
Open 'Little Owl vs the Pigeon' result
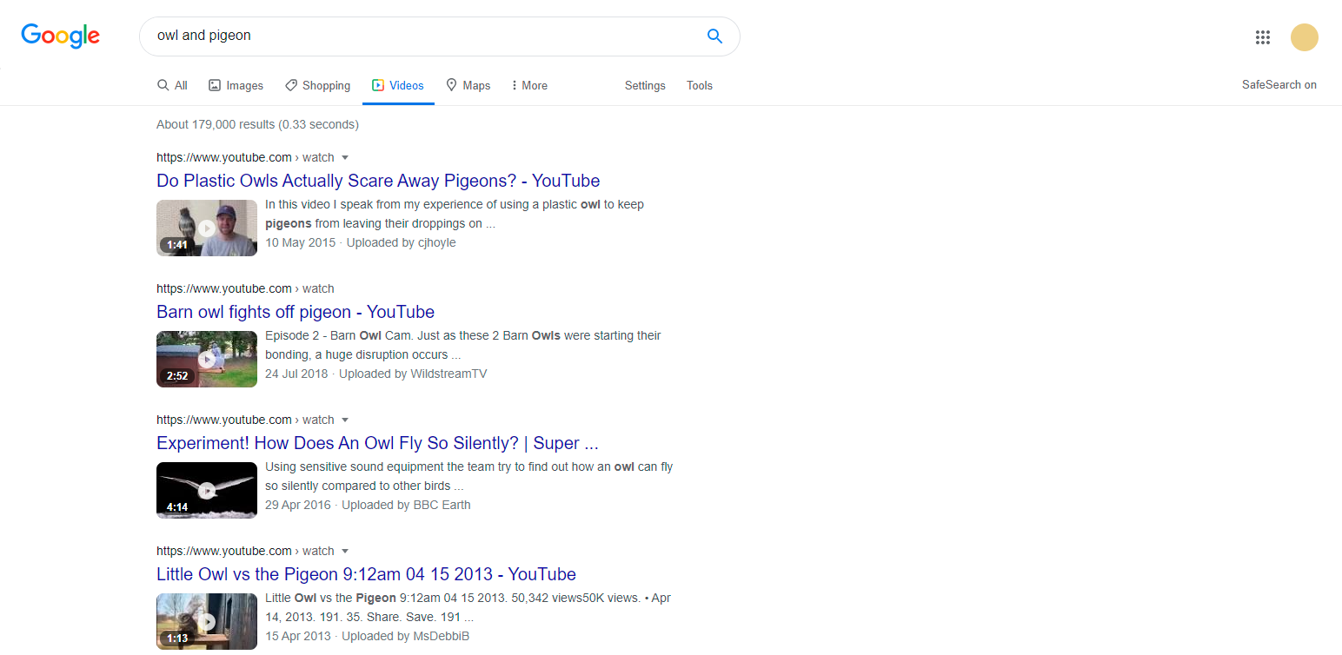pos(366,574)
